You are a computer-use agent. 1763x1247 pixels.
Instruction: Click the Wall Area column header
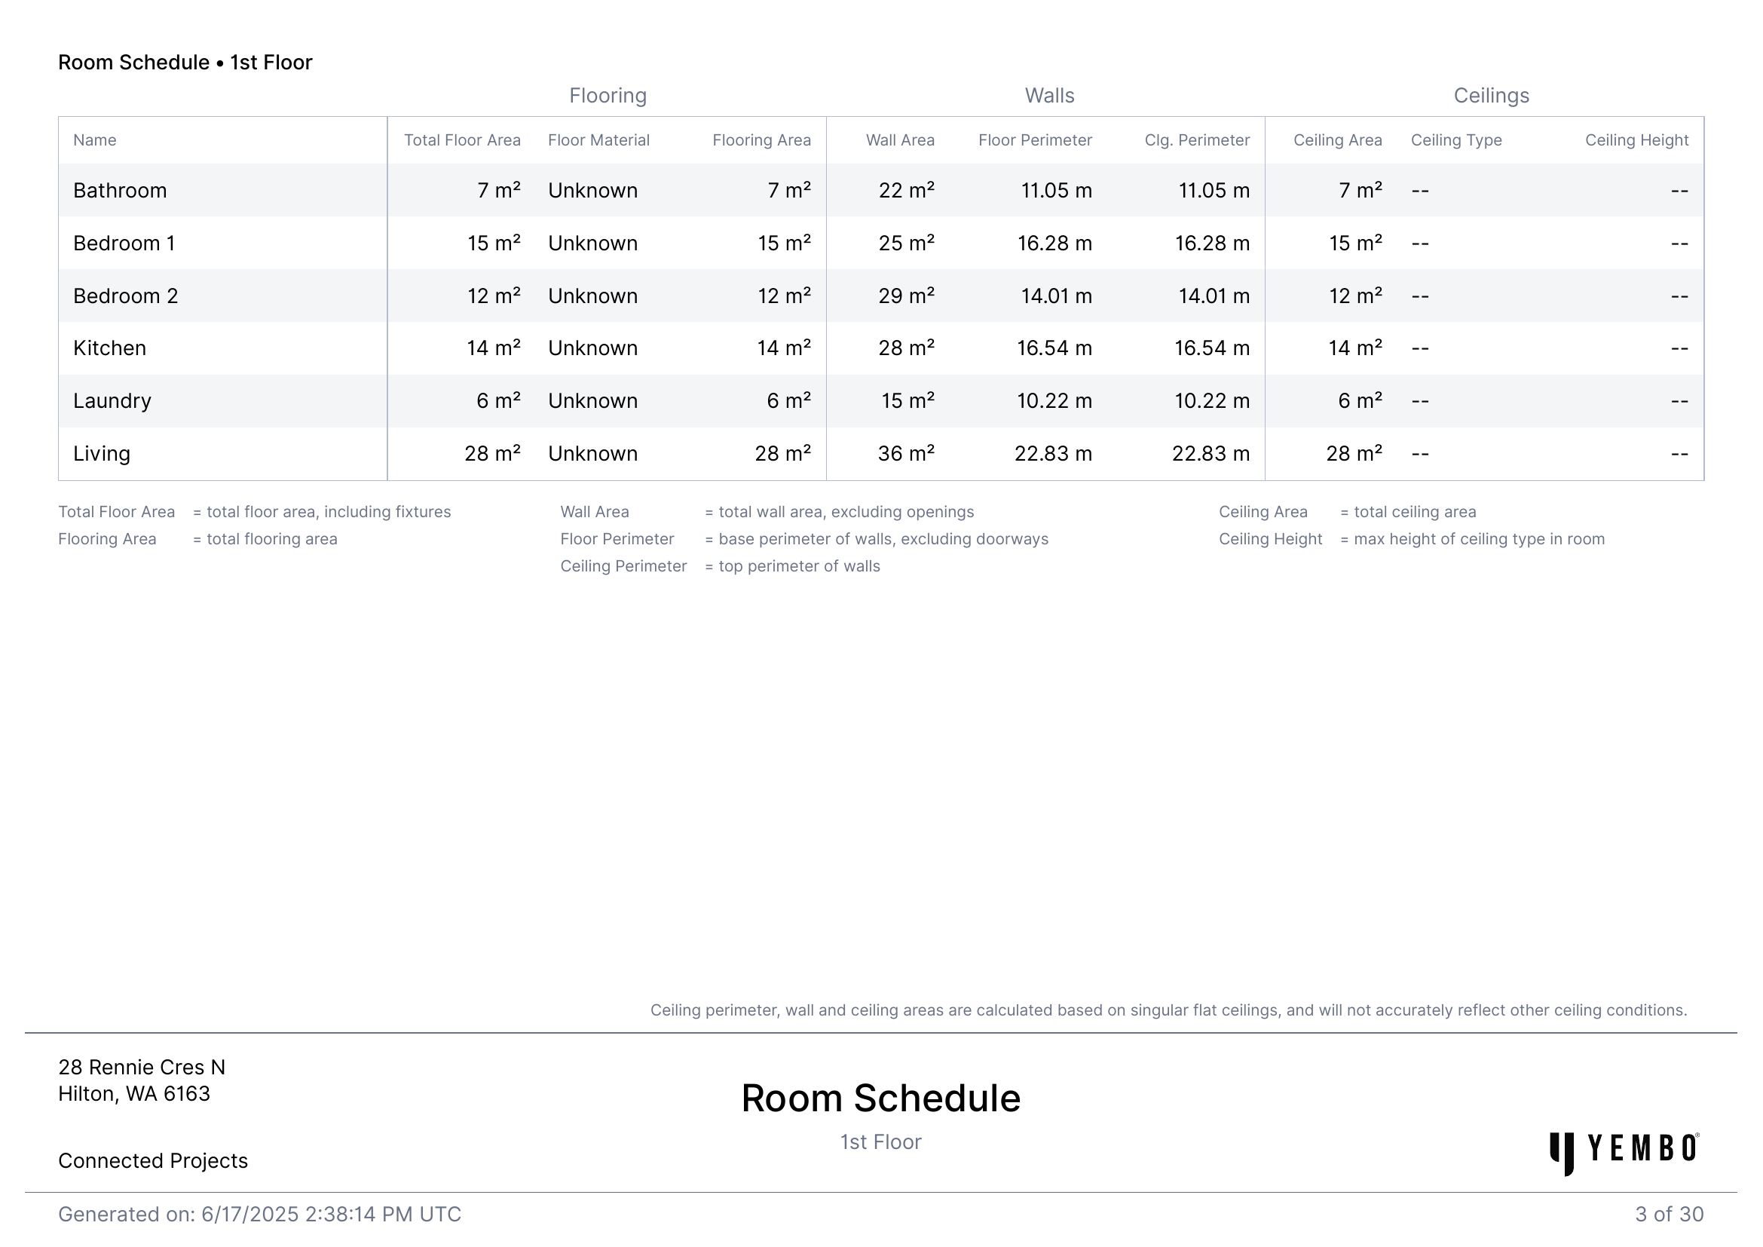900,140
